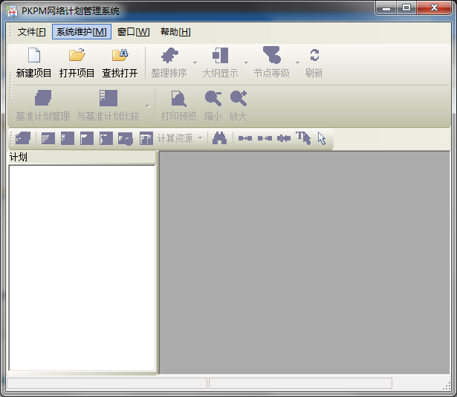The height and width of the screenshot is (397, 457).
Task: Expand the 整理排序 dropdown arrow
Action: (x=195, y=63)
